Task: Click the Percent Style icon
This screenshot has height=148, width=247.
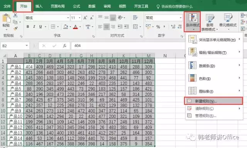Action: 158,27
